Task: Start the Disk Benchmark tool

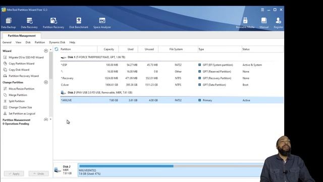Action: (79, 23)
